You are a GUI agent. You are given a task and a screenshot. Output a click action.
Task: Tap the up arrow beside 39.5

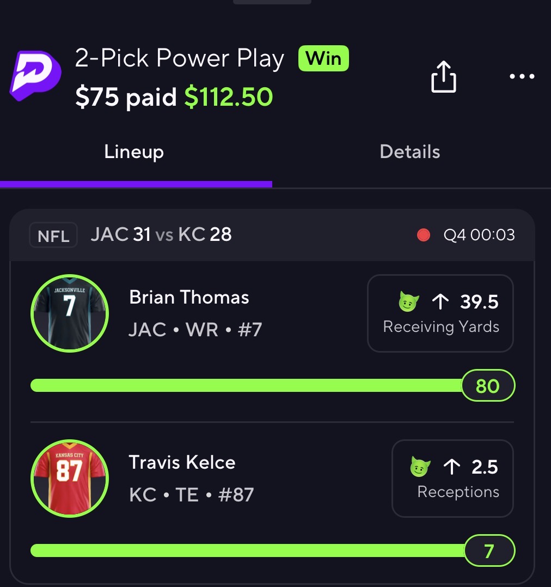point(440,302)
